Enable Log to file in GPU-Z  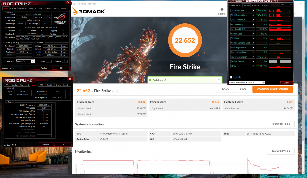[231, 77]
